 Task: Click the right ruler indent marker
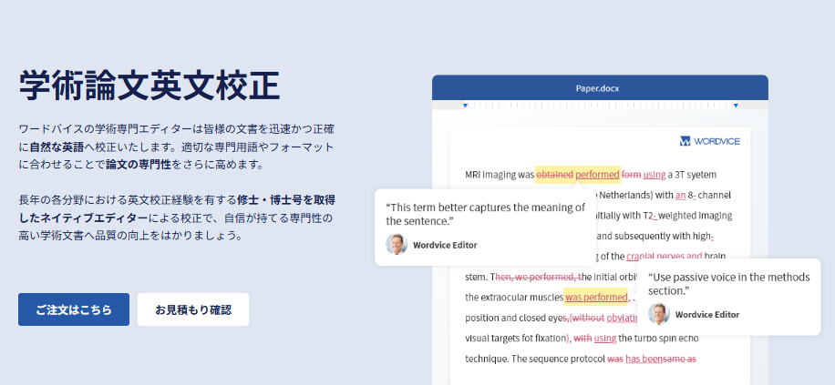736,106
